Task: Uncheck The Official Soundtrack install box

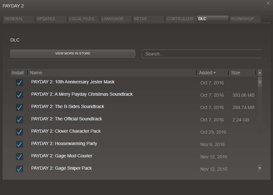Action: click(19, 120)
